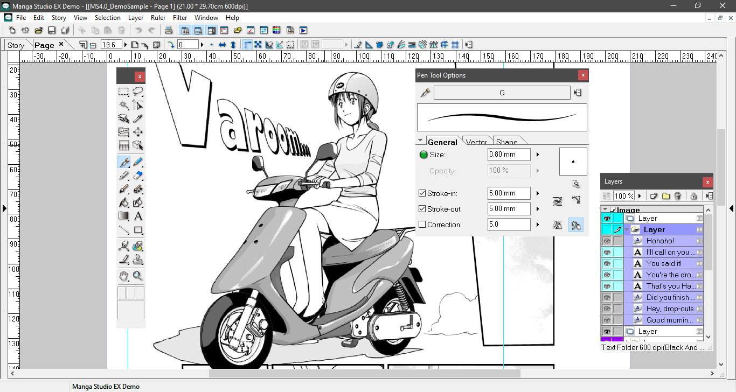736x392 pixels.
Task: Collapse Pen Tool Options triangle
Action: 420,141
